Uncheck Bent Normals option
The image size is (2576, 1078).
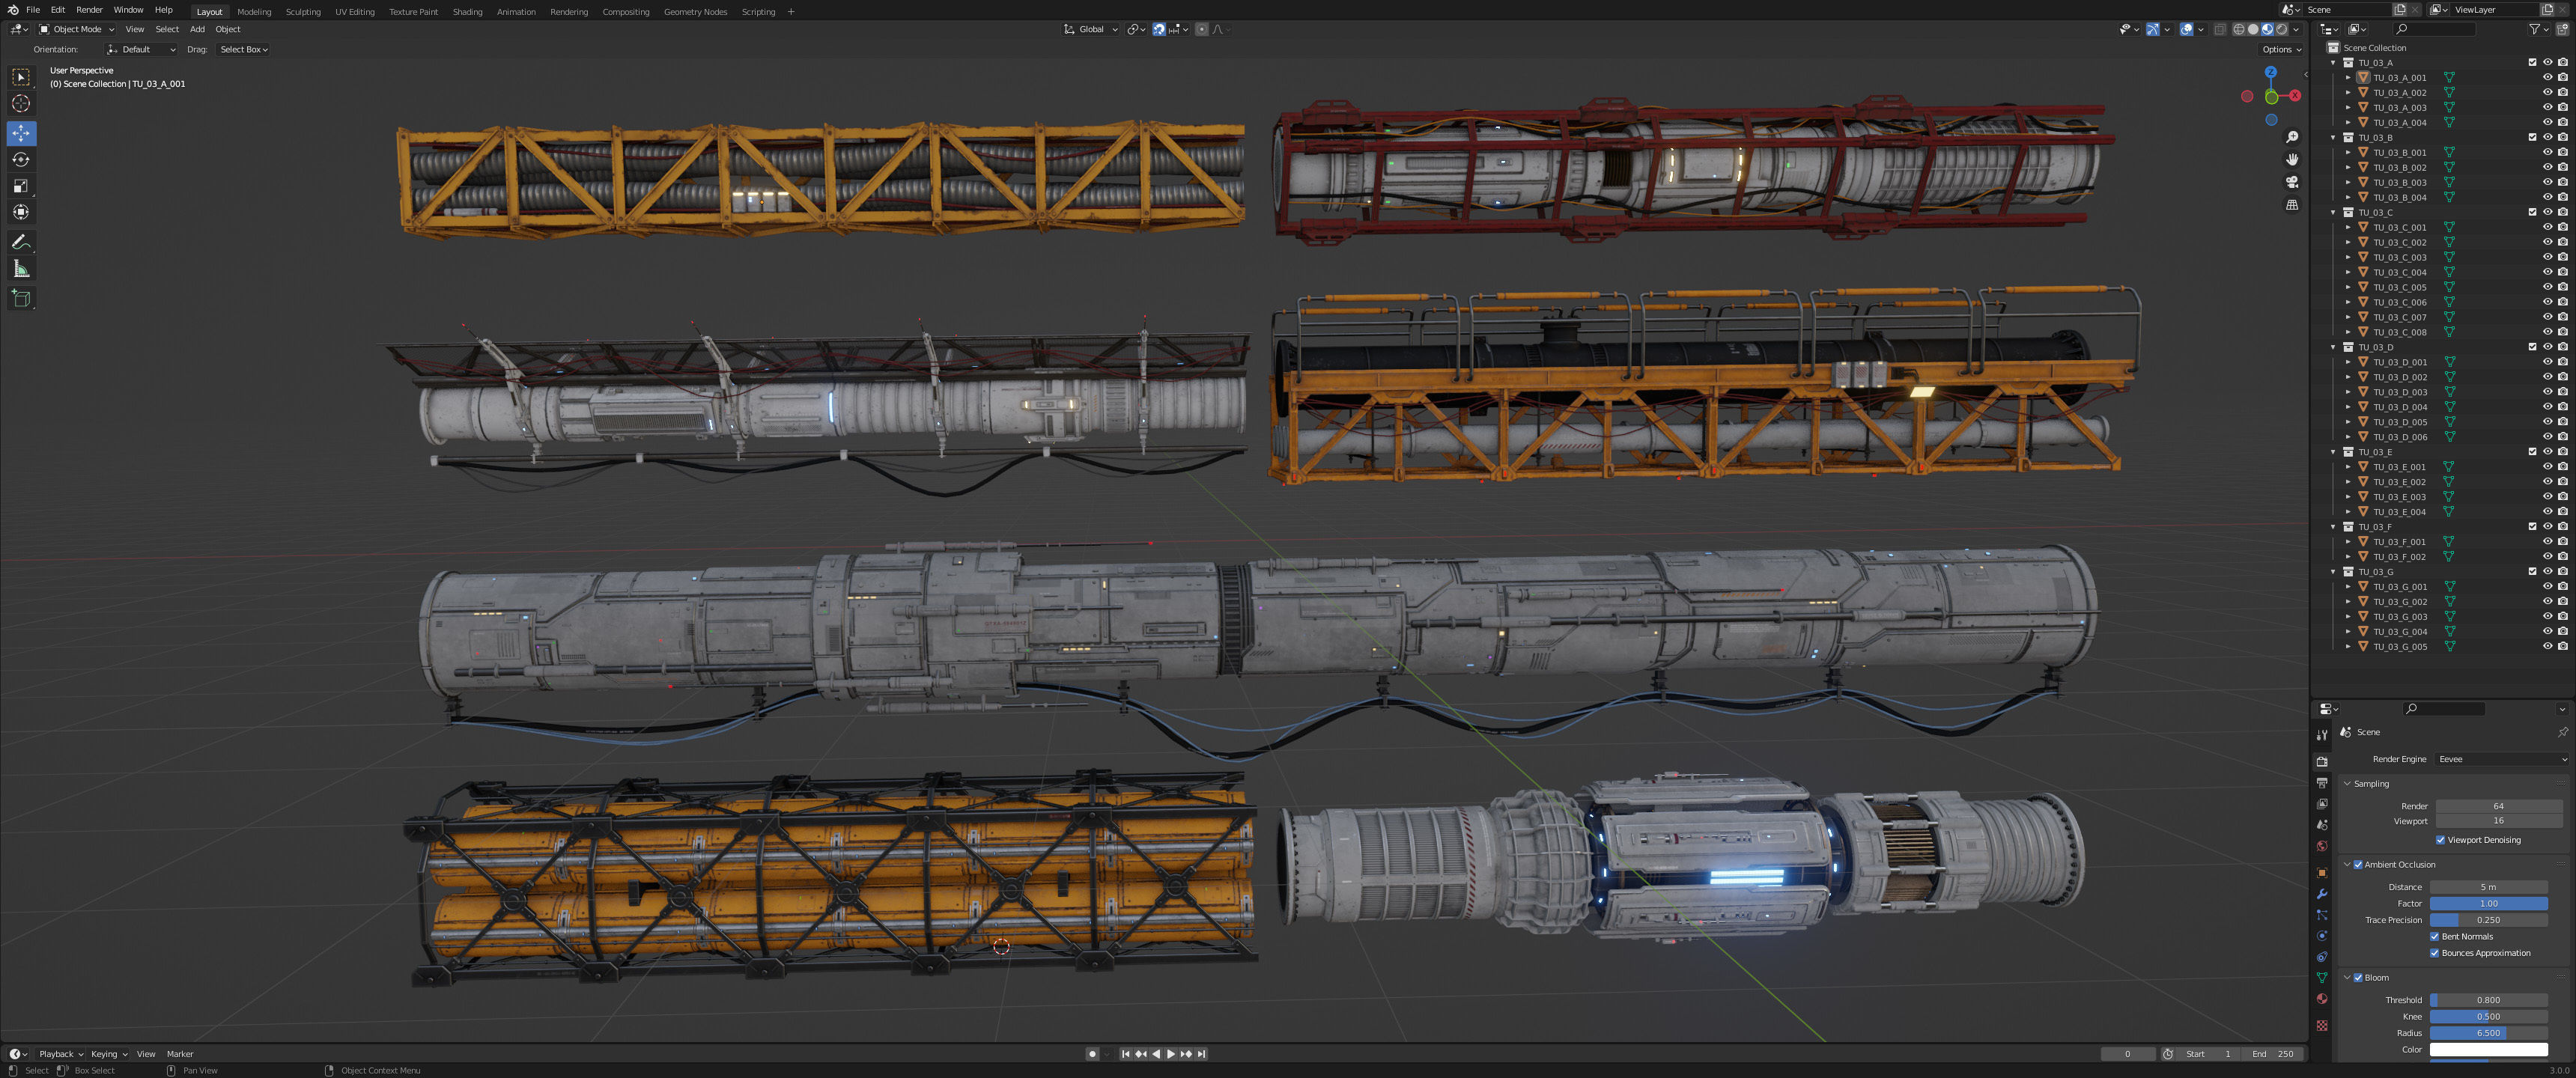[2435, 937]
